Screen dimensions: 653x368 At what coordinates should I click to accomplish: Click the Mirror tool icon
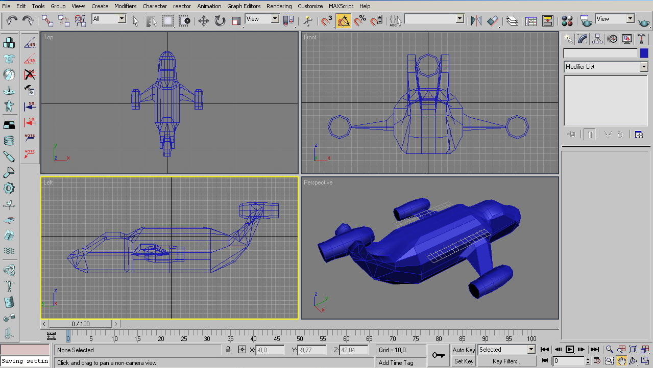point(476,21)
